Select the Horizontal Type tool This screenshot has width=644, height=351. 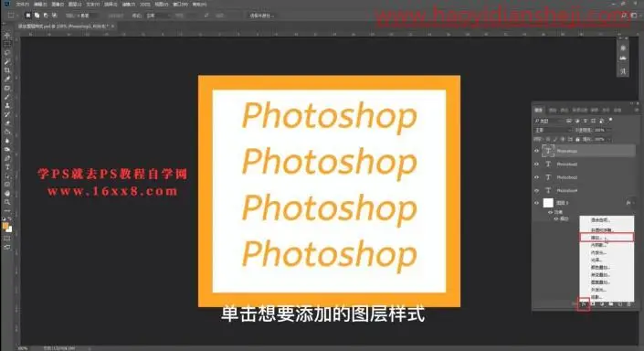[7, 167]
